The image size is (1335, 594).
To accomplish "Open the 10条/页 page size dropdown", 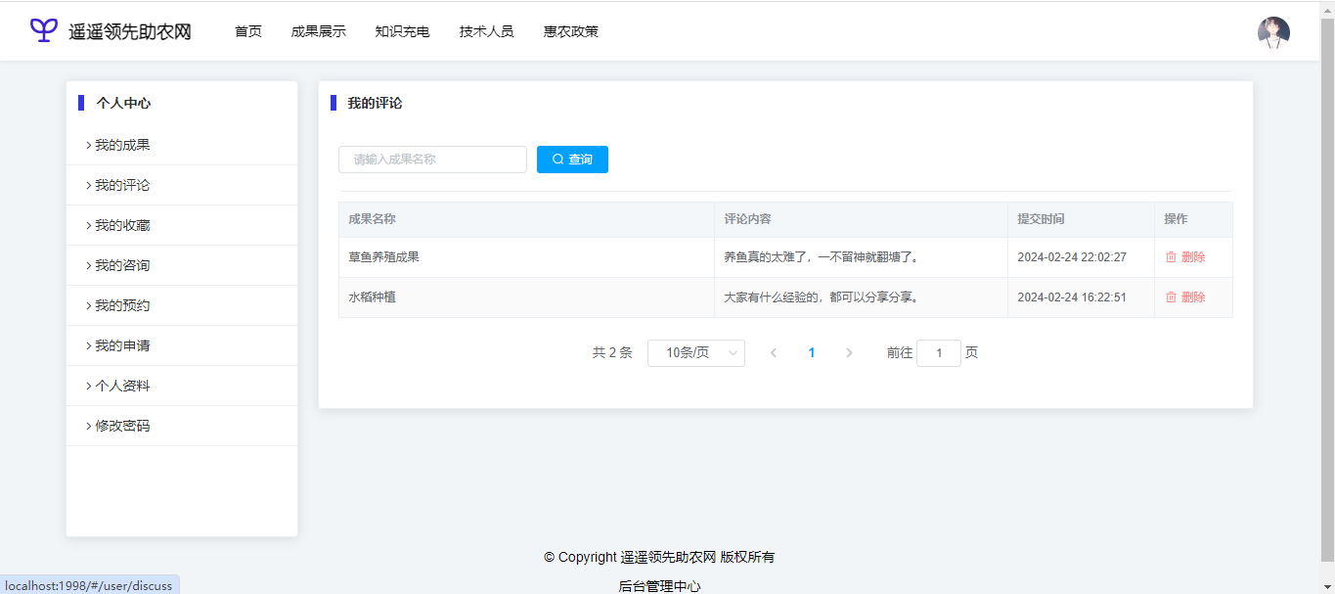I will (x=695, y=353).
